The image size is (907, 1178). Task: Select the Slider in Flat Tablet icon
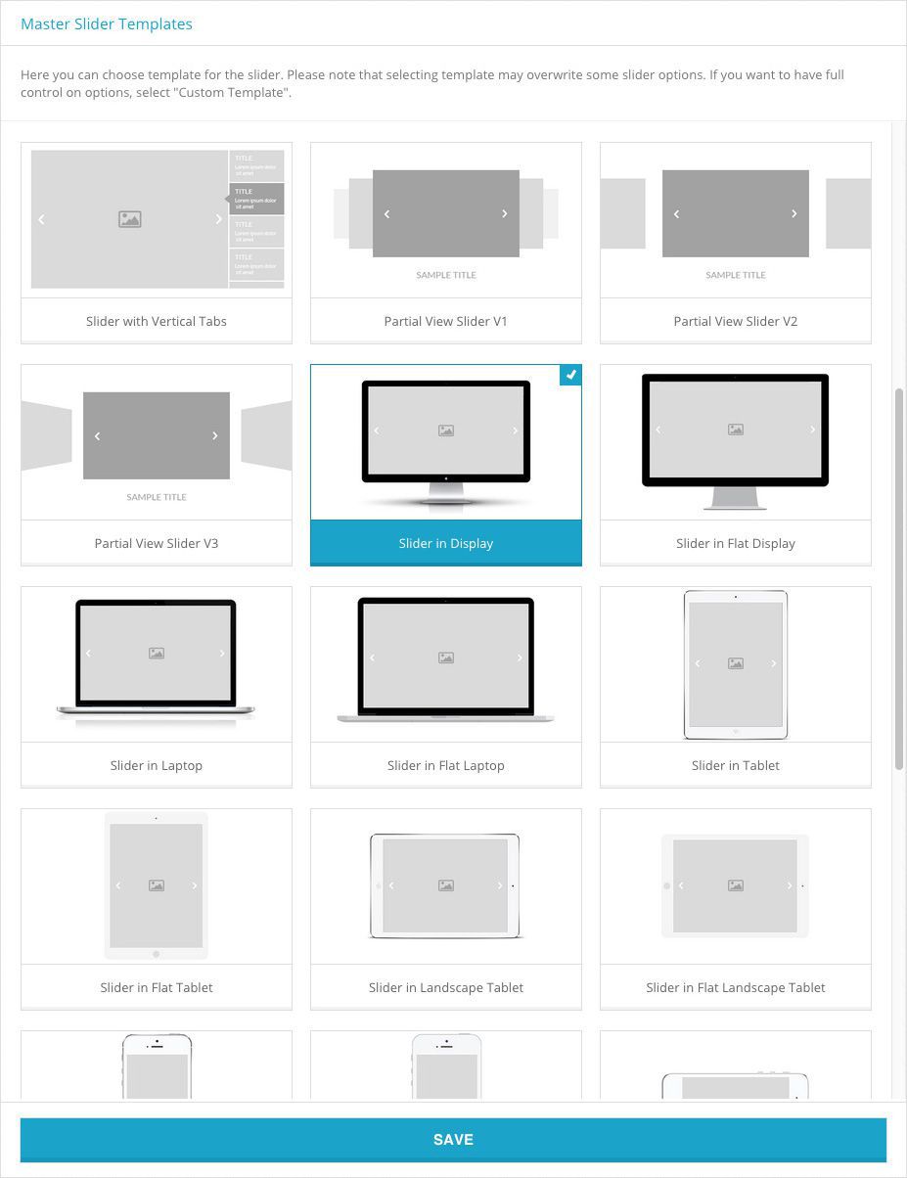(157, 885)
